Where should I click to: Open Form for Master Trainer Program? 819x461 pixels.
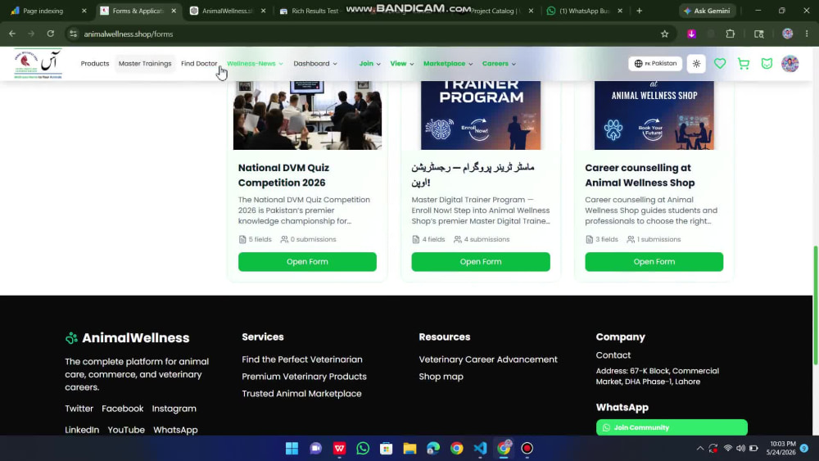[481, 261]
